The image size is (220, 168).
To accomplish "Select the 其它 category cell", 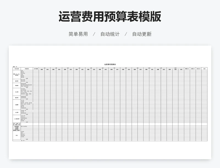I will (x=17, y=135).
